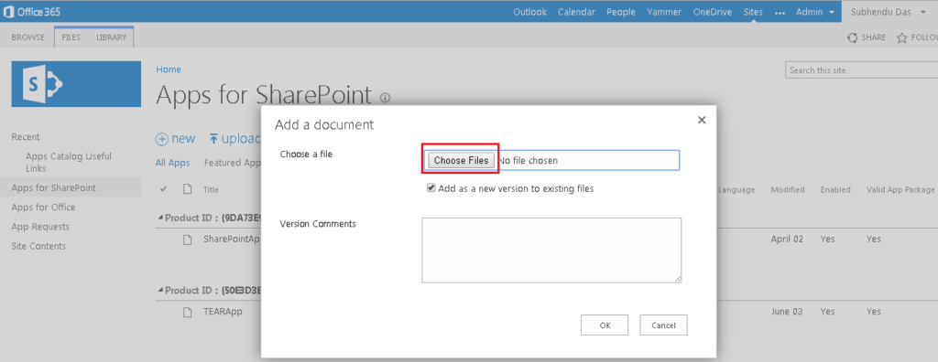Open the TEARApp list item
Viewport: 938px width, 362px height.
(223, 311)
